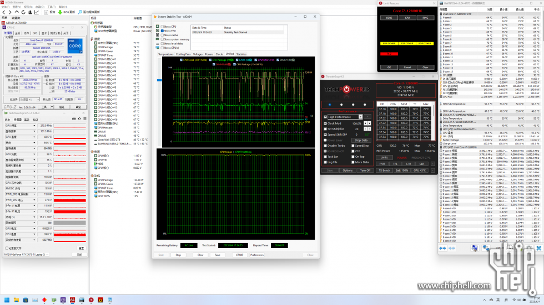Click GPU-Z refresh icon
Image resolution: width=544 pixels, height=305 pixels.
pos(79,118)
